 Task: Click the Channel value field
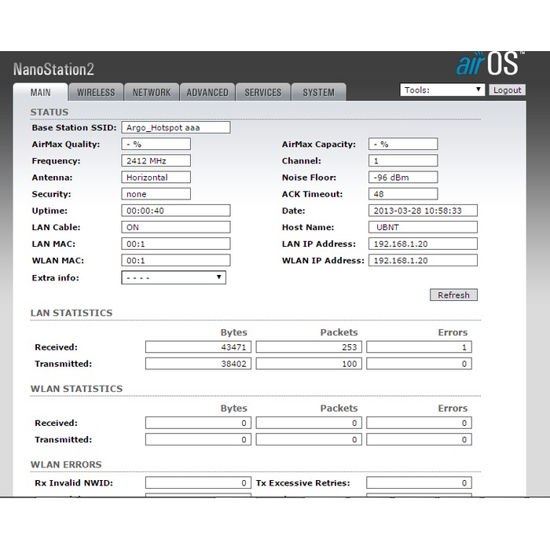(403, 160)
